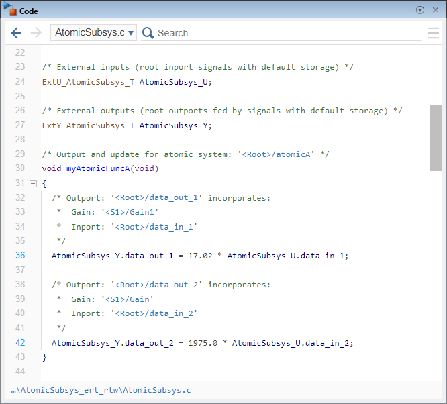Click AtomicSubsys_Y variable on line 27
447x404 pixels.
coord(174,125)
